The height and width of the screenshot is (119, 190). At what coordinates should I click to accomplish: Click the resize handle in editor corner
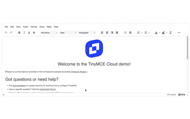click(187, 95)
